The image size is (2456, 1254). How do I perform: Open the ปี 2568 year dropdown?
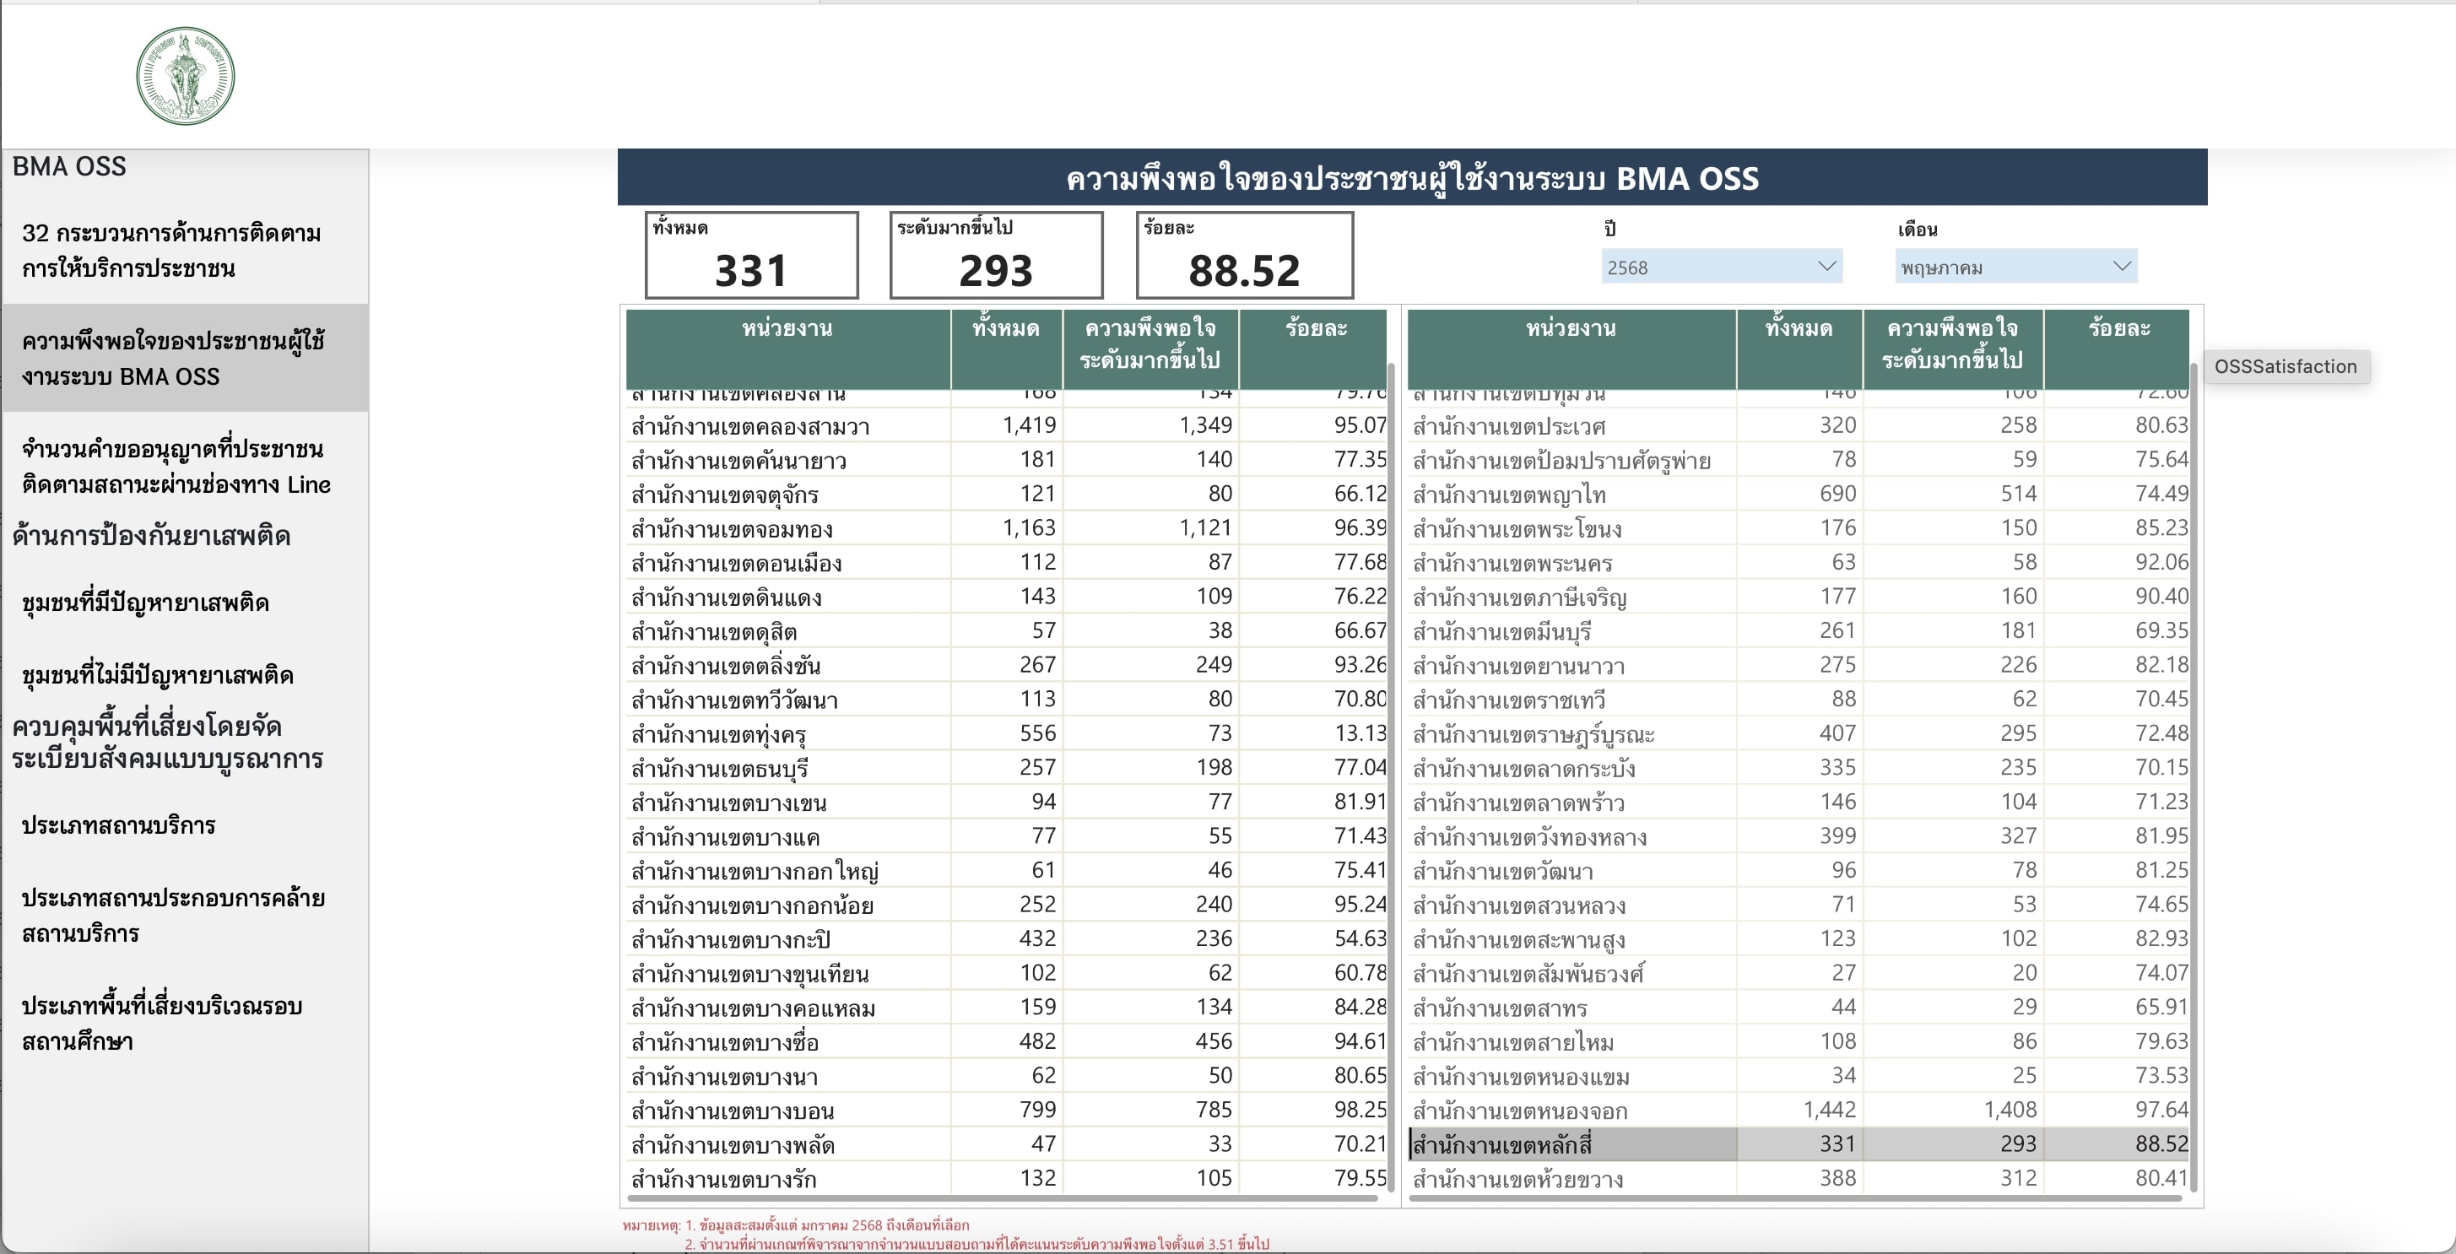coord(1721,267)
